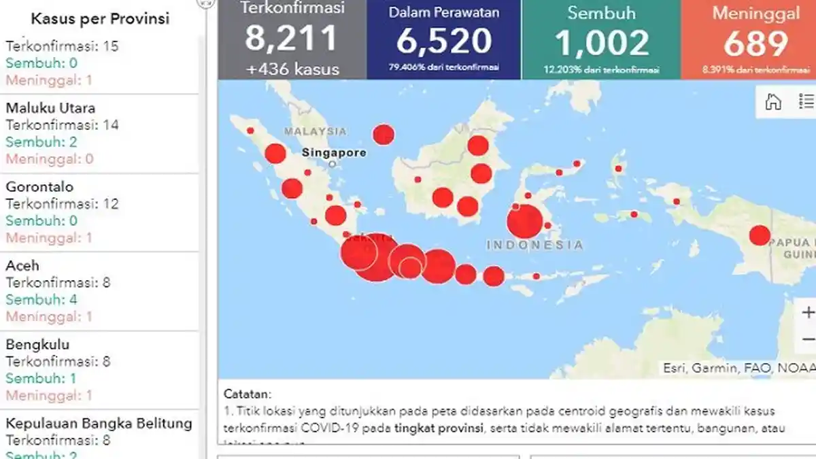
Task: Click the map home extent icon
Action: tap(773, 102)
